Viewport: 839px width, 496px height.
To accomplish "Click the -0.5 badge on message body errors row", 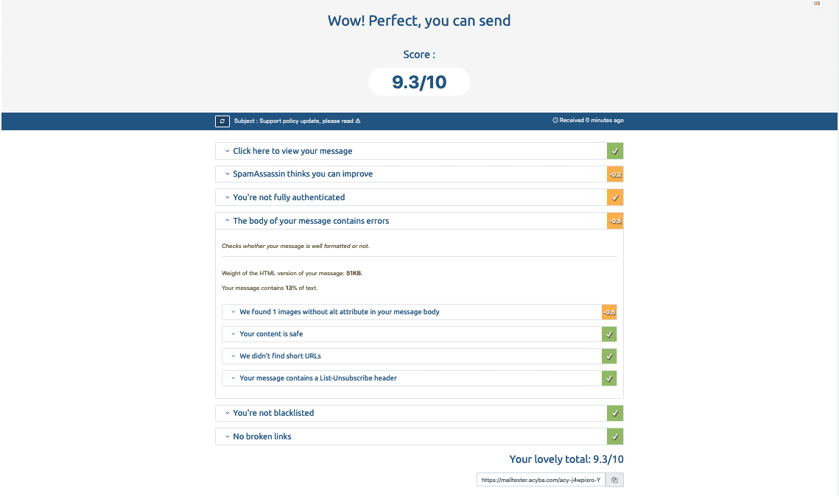I will (x=615, y=220).
